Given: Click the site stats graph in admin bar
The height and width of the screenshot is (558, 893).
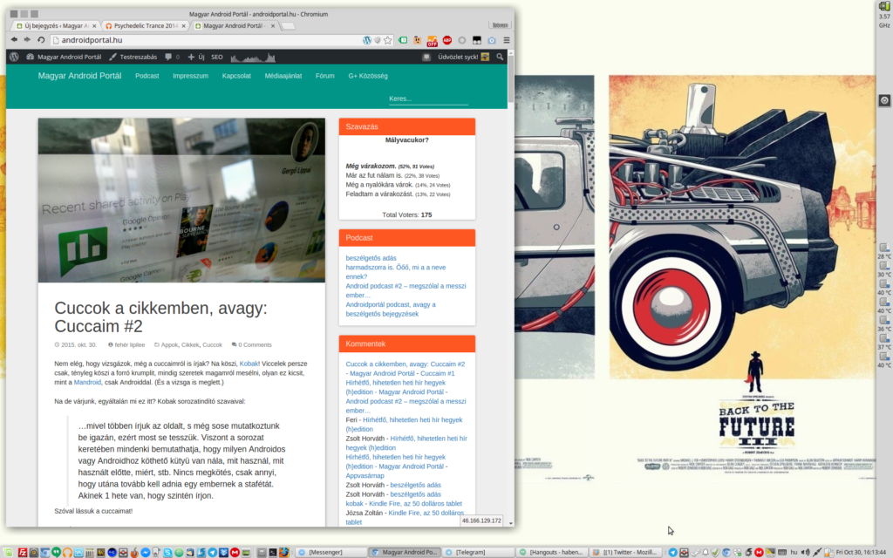Looking at the screenshot, I should [251, 57].
